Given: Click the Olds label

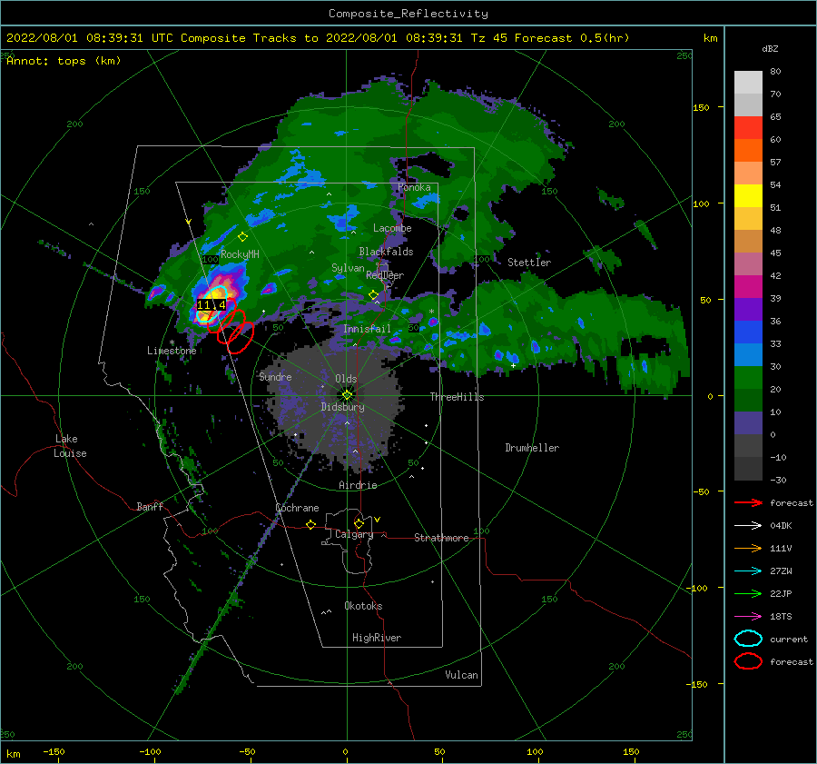Looking at the screenshot, I should (x=346, y=379).
